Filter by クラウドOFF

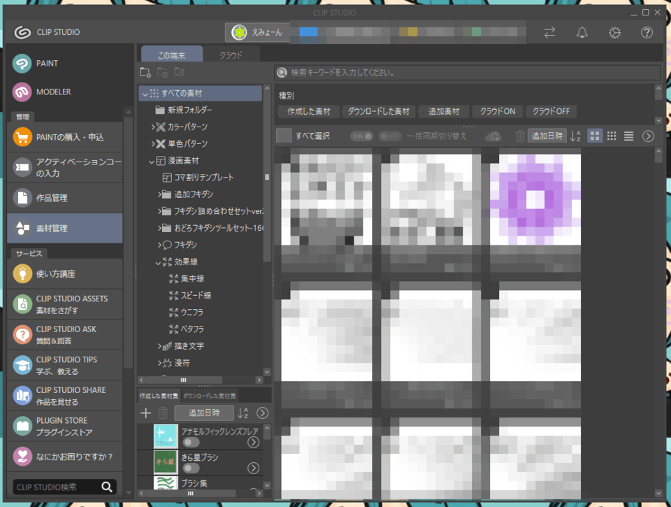[551, 111]
